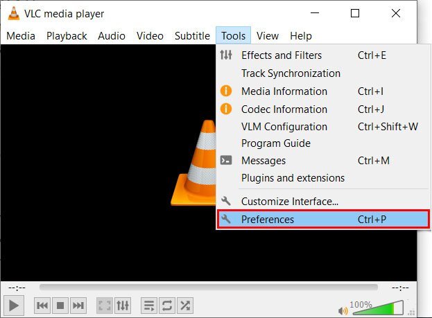Viewport: 432px width, 318px height.
Task: Click the Play button
Action: tap(14, 306)
